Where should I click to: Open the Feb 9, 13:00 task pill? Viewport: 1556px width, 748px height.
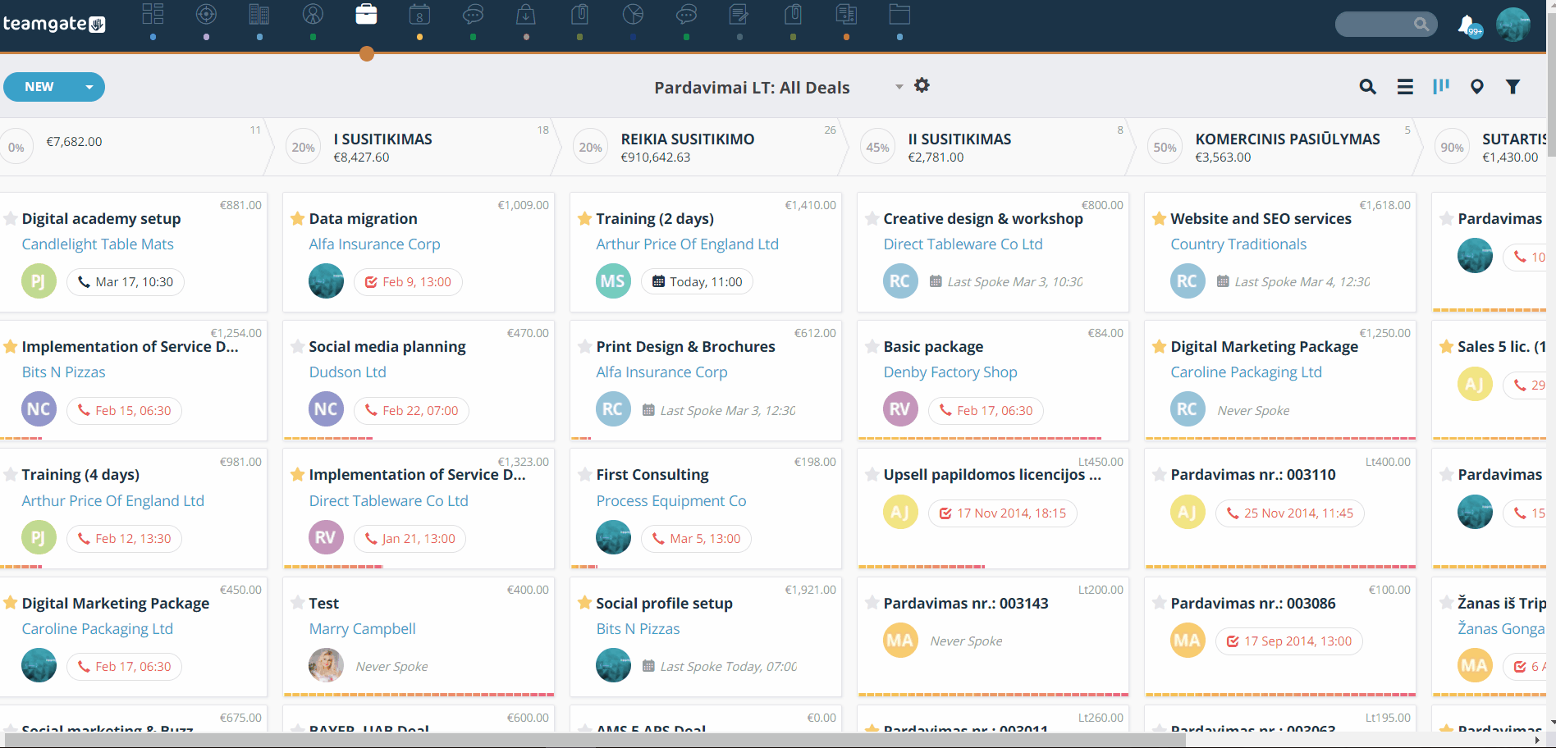408,282
